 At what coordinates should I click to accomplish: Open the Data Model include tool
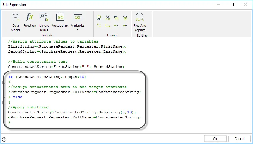[x=15, y=22]
